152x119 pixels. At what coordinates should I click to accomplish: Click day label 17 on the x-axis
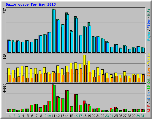tap(80, 116)
